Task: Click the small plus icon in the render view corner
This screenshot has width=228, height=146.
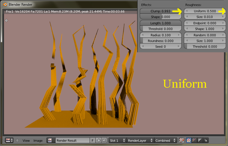Action: 6,21
